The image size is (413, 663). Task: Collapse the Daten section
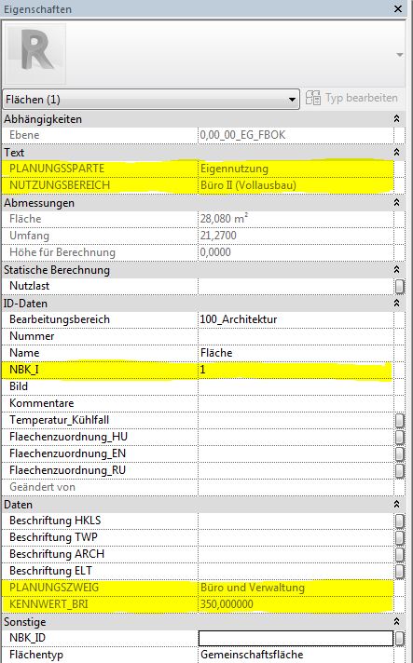pyautogui.click(x=396, y=504)
